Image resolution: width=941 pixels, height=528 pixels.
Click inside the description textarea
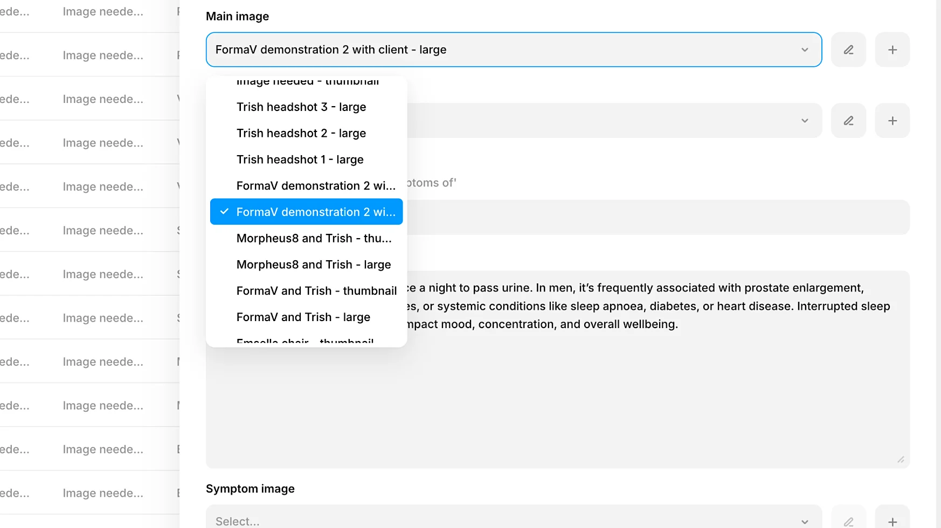coord(593,388)
